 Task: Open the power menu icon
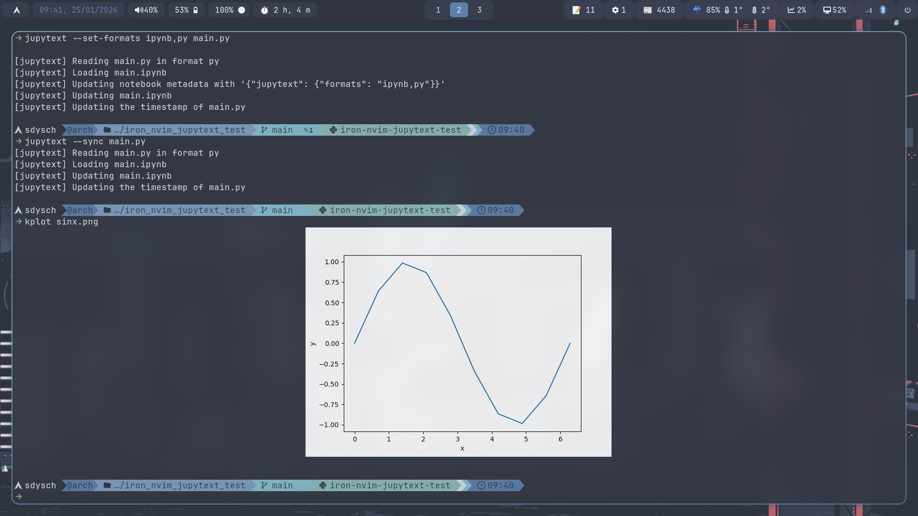(x=907, y=10)
